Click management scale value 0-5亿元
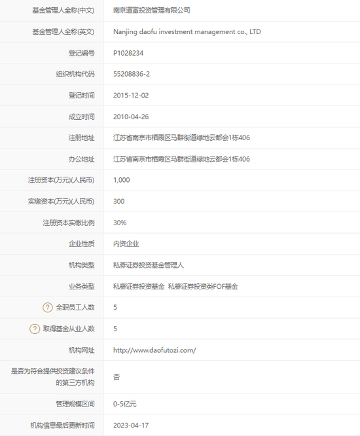The height and width of the screenshot is (436, 360). [124, 404]
